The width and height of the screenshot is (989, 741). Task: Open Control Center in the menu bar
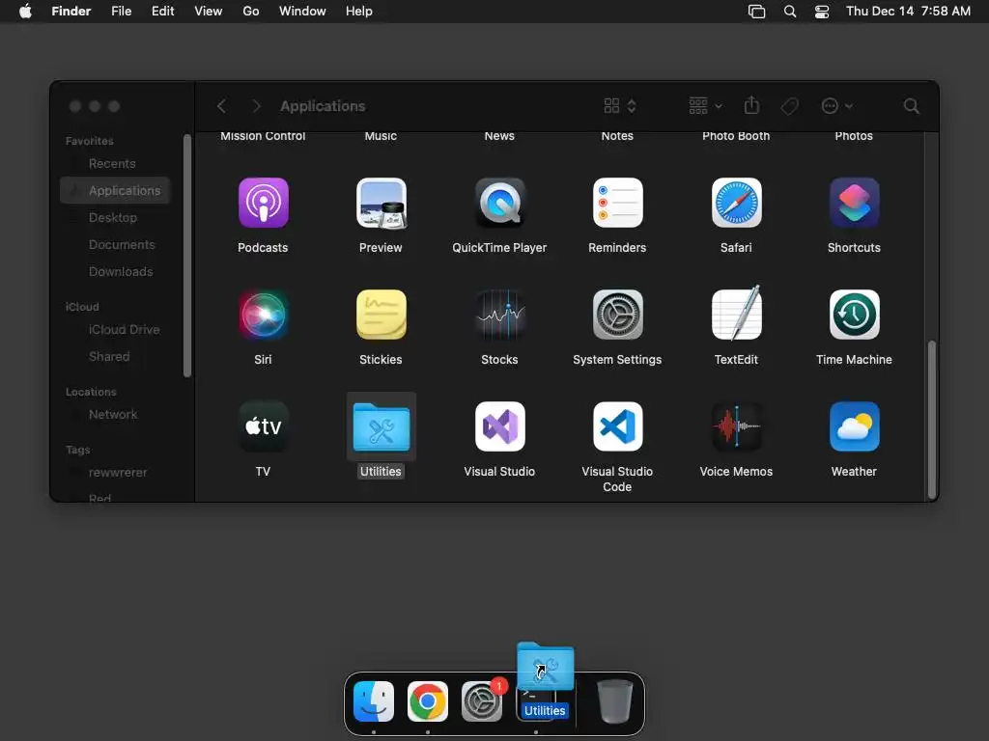pyautogui.click(x=822, y=12)
